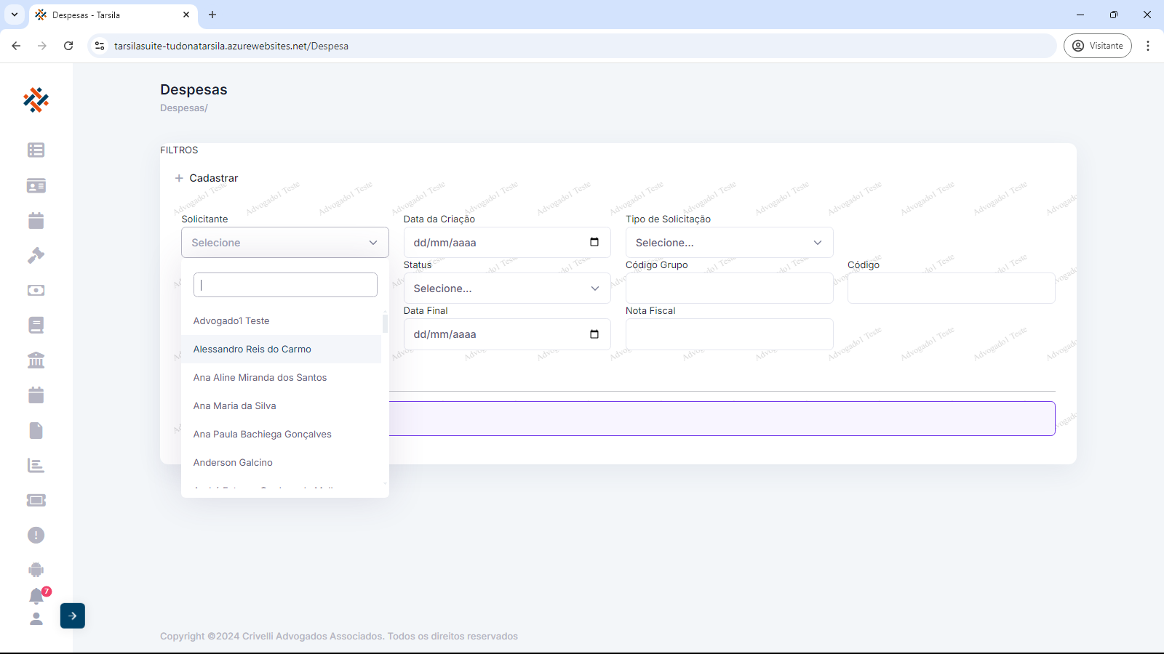
Task: Click the exclamation alert sidebar icon
Action: click(36, 535)
